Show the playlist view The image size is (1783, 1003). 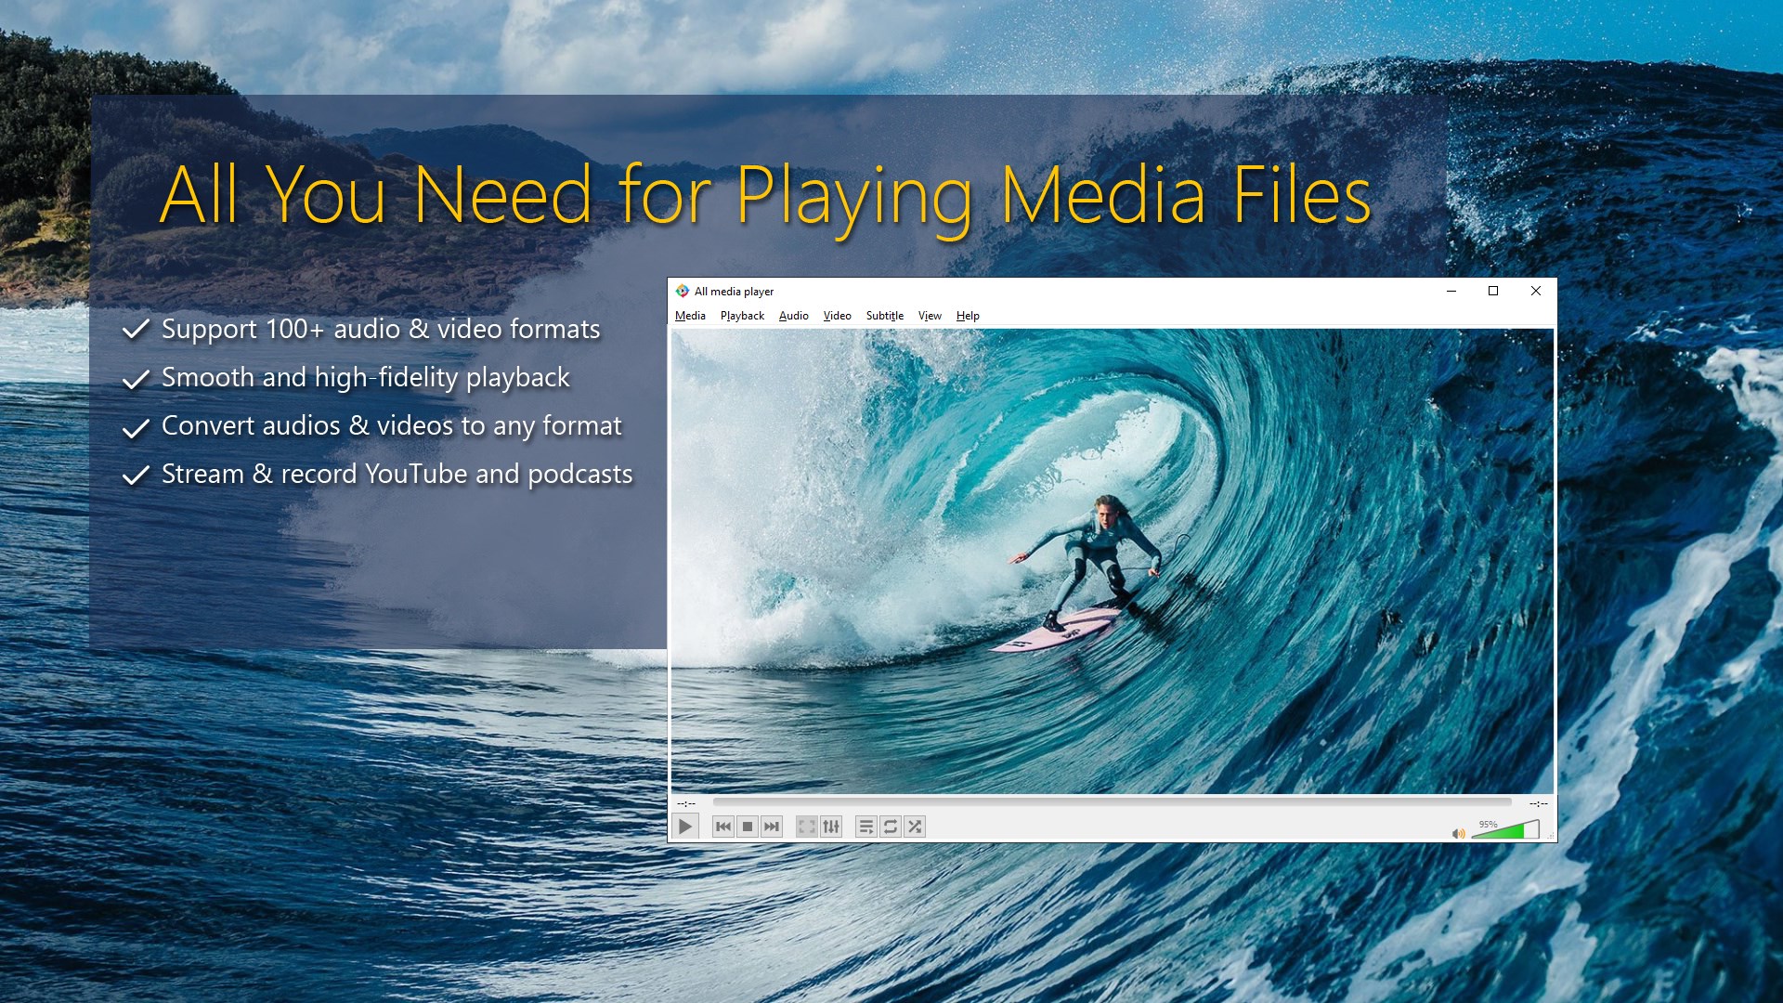pyautogui.click(x=865, y=827)
